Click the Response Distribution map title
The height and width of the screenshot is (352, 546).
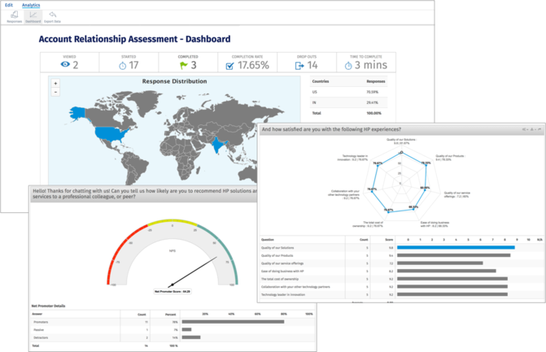tap(174, 81)
